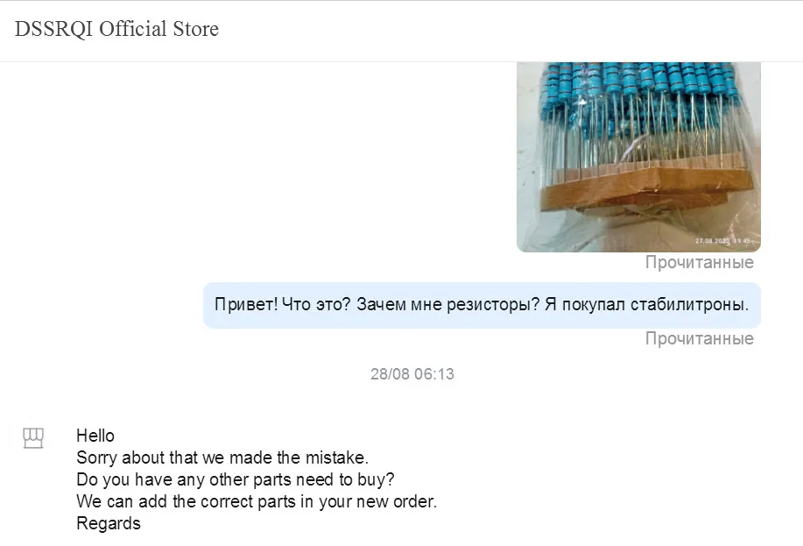The width and height of the screenshot is (803, 546).
Task: Click the brown cardboard strip in the photo
Action: pos(646,189)
